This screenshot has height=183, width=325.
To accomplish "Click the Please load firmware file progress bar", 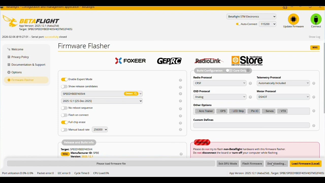I will [x=111, y=164].
